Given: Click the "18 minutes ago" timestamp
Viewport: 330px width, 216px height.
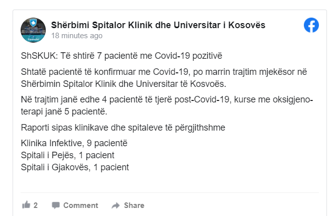Looking at the screenshot, I should point(77,36).
